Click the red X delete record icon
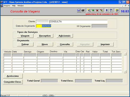This screenshot has height=97, width=130. click(97, 10)
